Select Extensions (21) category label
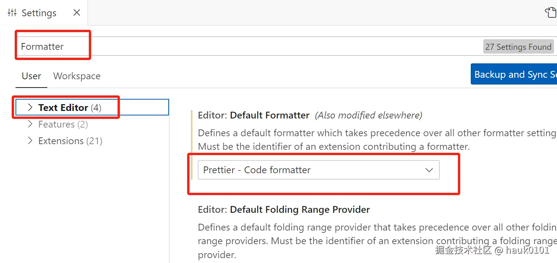This screenshot has height=263, width=557. 70,141
